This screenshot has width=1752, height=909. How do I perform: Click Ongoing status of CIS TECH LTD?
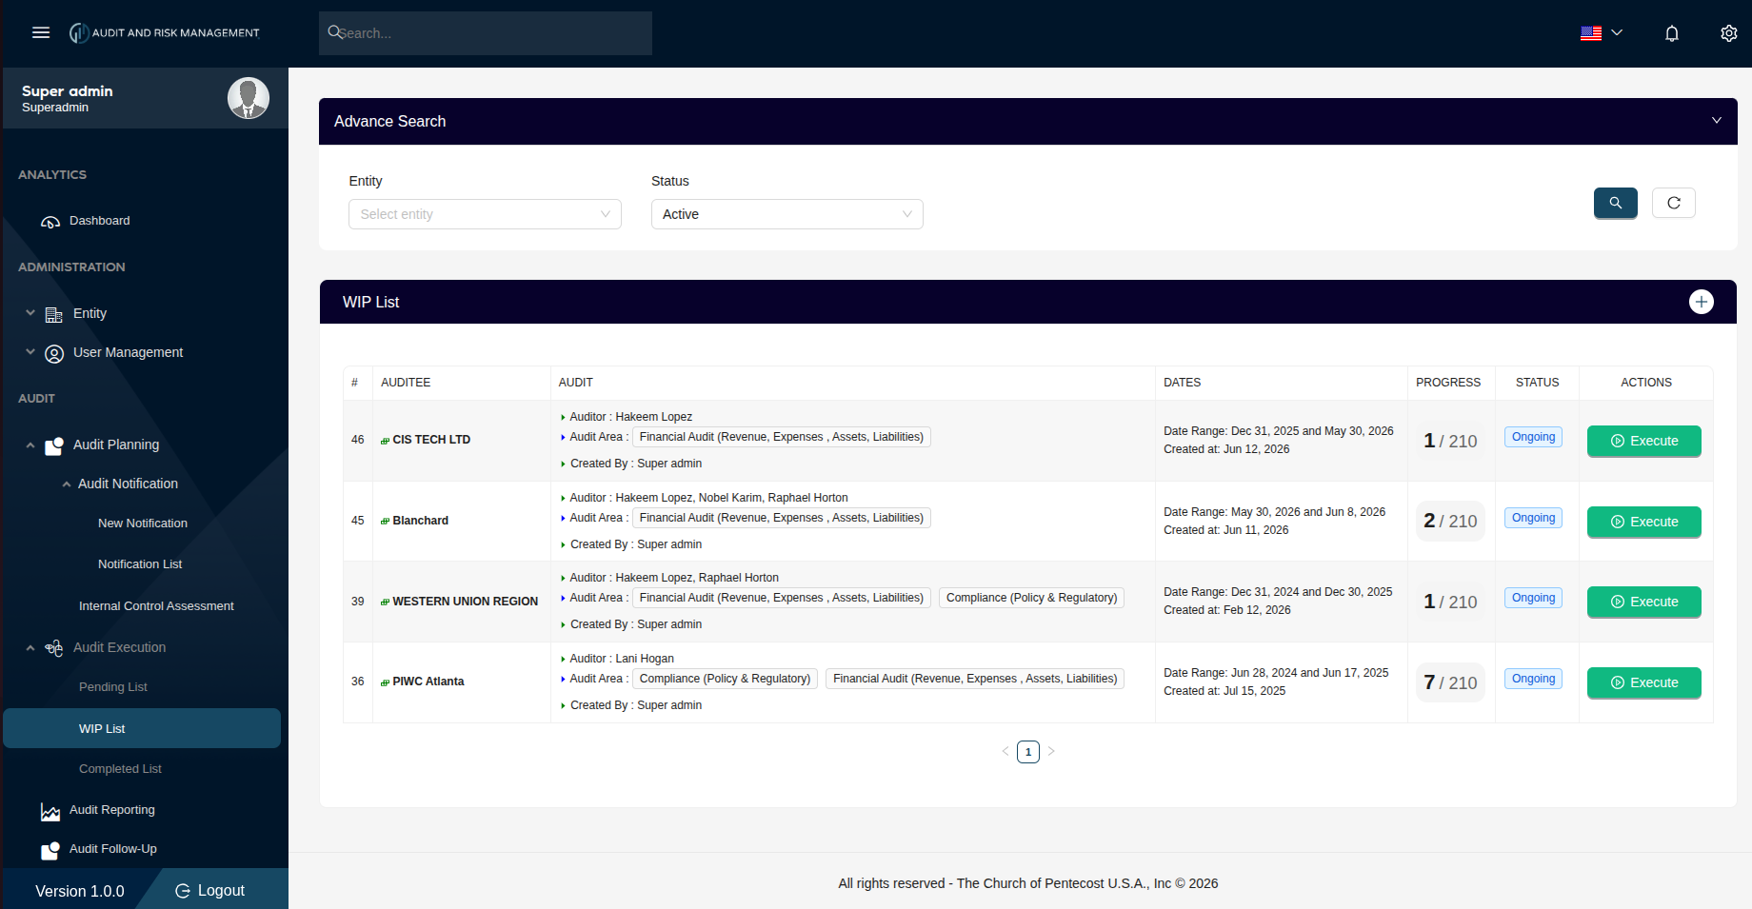point(1534,437)
